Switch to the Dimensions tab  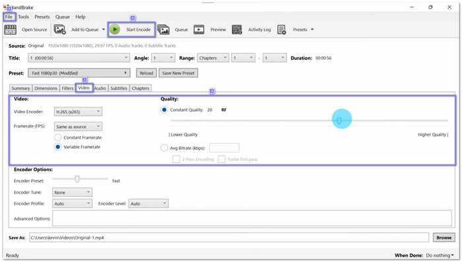46,88
